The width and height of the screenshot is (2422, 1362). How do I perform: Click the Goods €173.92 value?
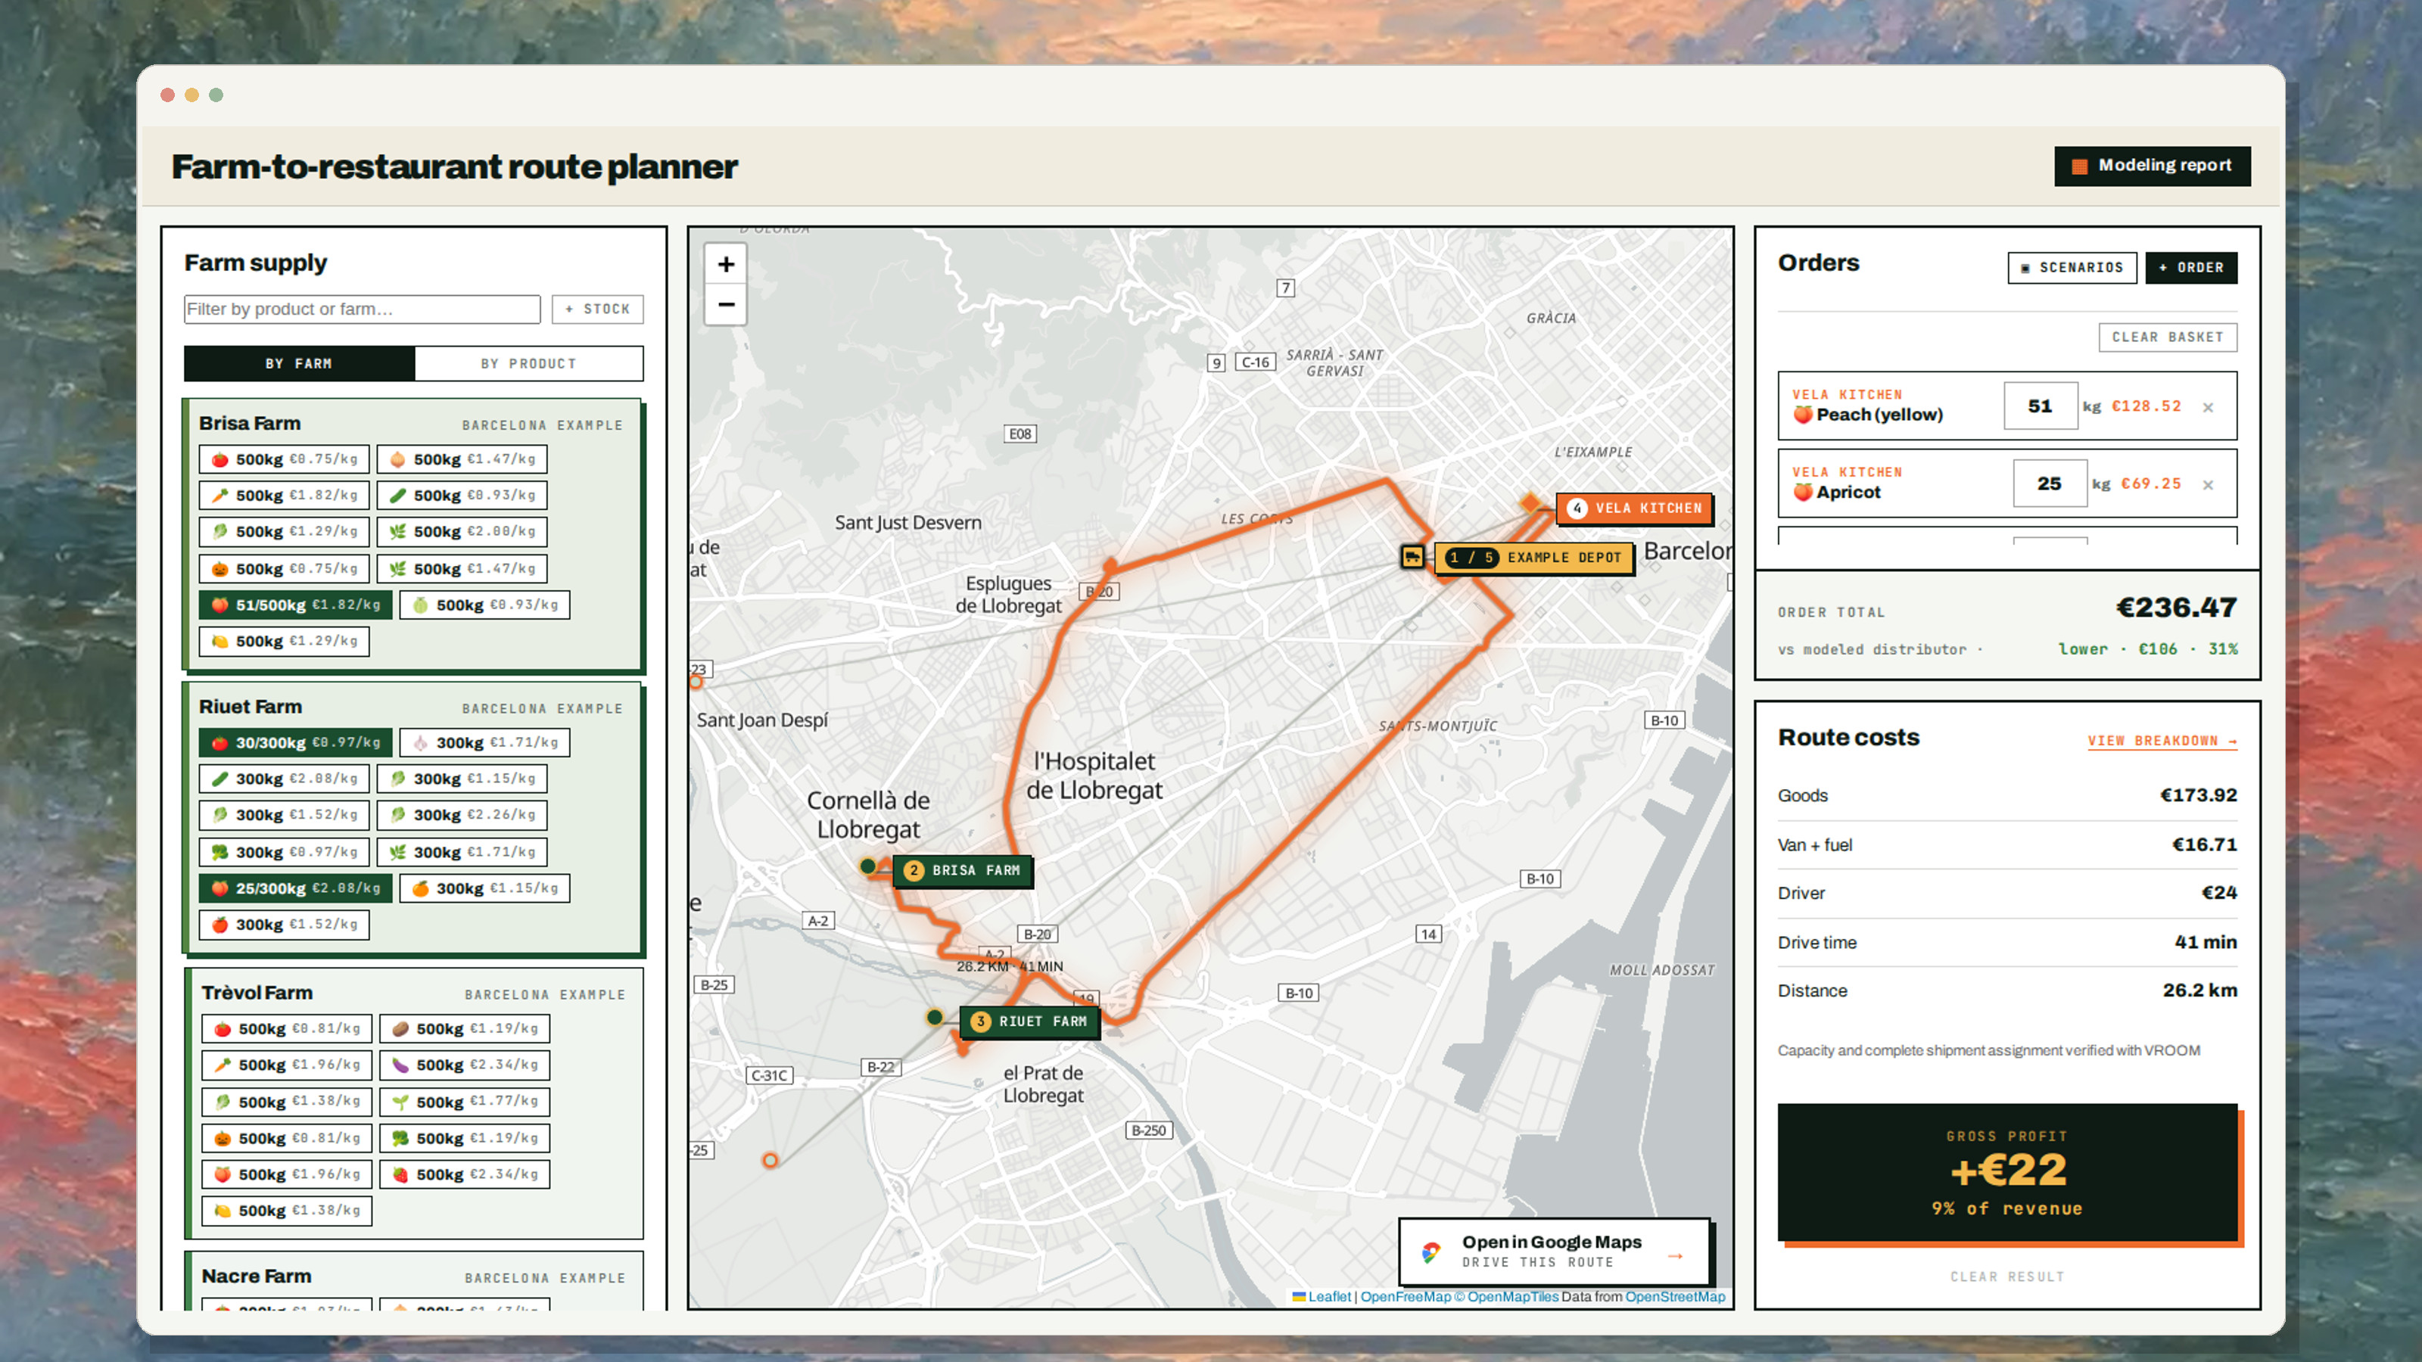[x=2198, y=795]
